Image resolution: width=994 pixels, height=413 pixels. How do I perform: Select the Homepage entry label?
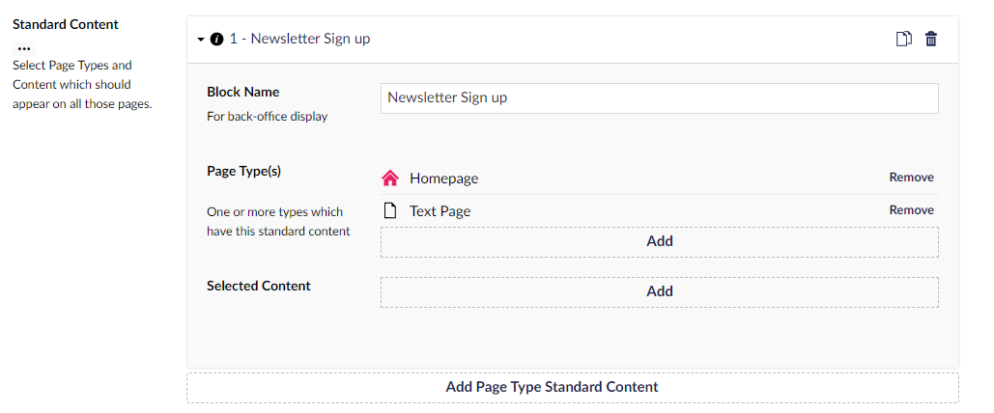(443, 179)
